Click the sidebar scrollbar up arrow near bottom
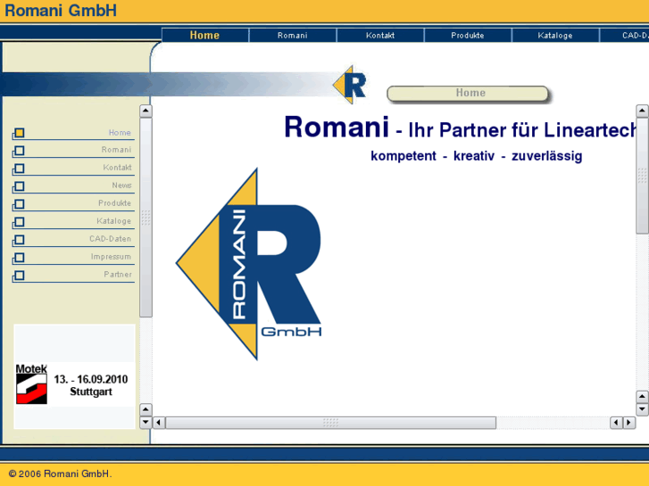The height and width of the screenshot is (486, 649). pyautogui.click(x=146, y=409)
